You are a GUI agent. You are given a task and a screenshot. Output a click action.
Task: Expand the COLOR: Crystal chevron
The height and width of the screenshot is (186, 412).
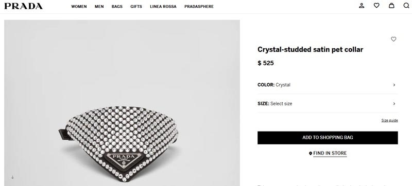click(x=394, y=85)
